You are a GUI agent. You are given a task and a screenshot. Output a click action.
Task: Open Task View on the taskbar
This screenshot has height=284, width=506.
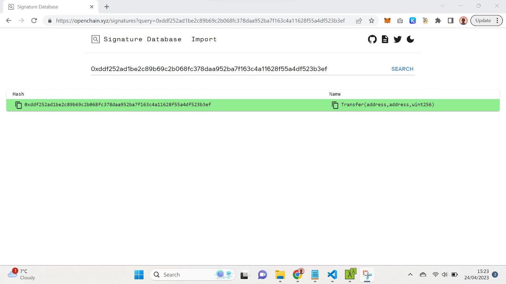pos(244,275)
